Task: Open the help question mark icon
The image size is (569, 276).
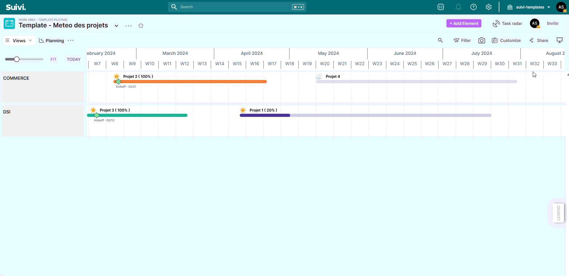Action: [473, 7]
